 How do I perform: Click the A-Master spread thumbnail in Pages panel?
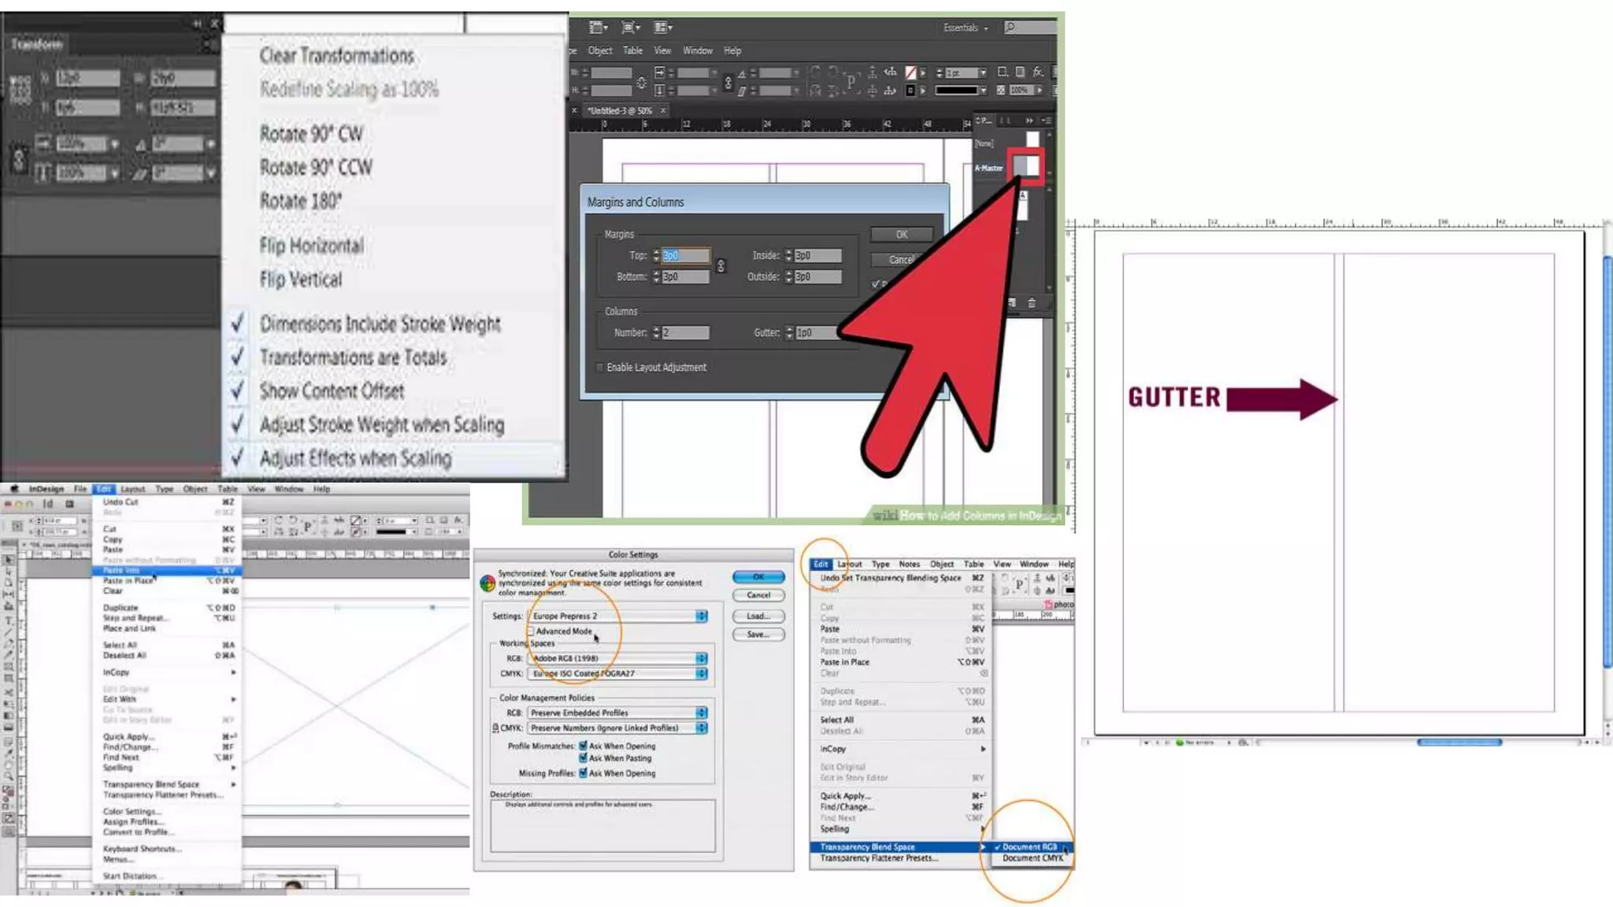point(1026,166)
